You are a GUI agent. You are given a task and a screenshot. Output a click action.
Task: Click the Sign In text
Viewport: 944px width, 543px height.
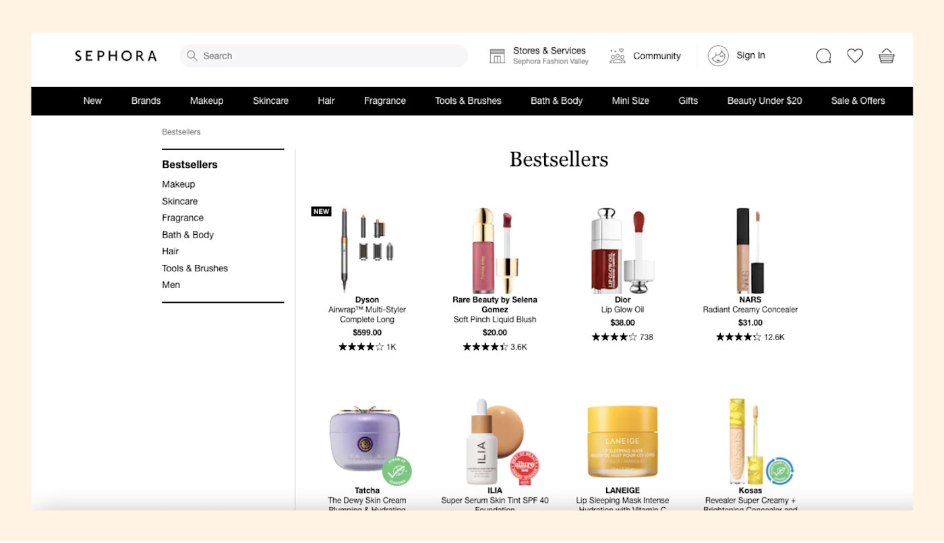click(x=750, y=55)
